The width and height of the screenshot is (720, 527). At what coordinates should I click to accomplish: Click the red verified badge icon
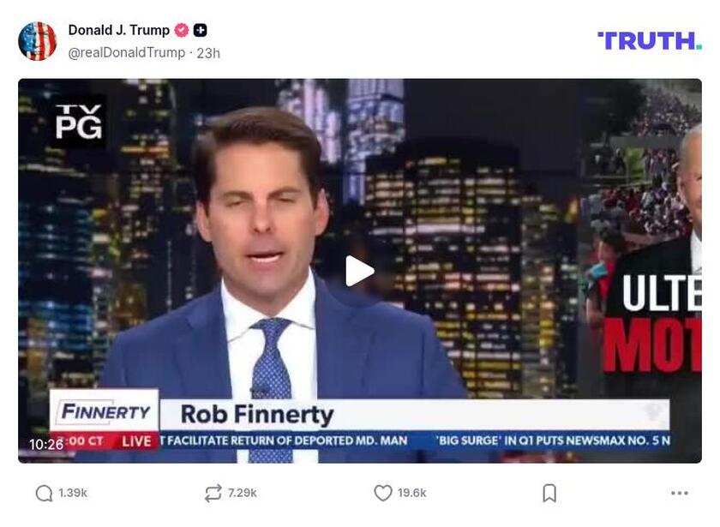182,30
